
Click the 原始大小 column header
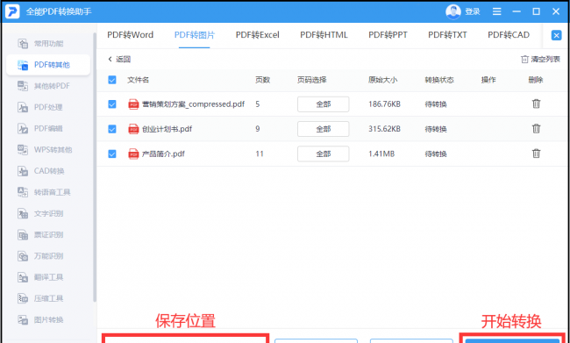pyautogui.click(x=383, y=80)
